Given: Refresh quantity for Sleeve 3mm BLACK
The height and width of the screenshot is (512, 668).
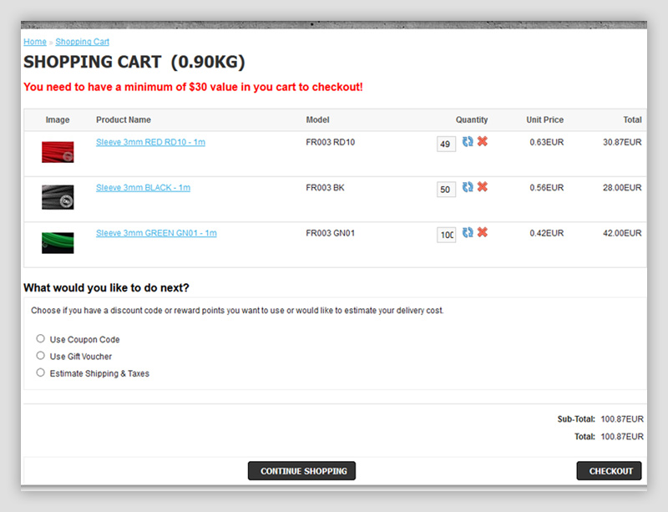Looking at the screenshot, I should click(468, 187).
